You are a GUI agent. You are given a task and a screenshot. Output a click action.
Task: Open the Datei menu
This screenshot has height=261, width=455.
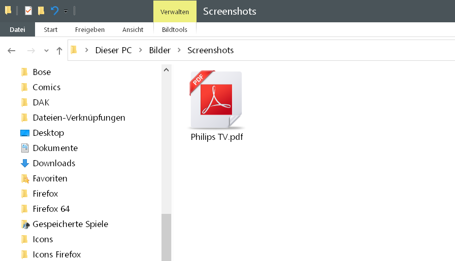[17, 30]
